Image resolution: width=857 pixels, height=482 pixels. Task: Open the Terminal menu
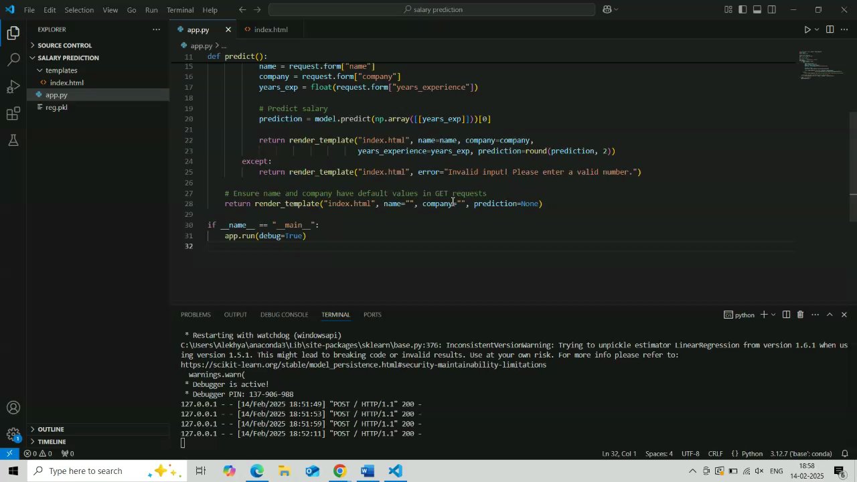180,10
